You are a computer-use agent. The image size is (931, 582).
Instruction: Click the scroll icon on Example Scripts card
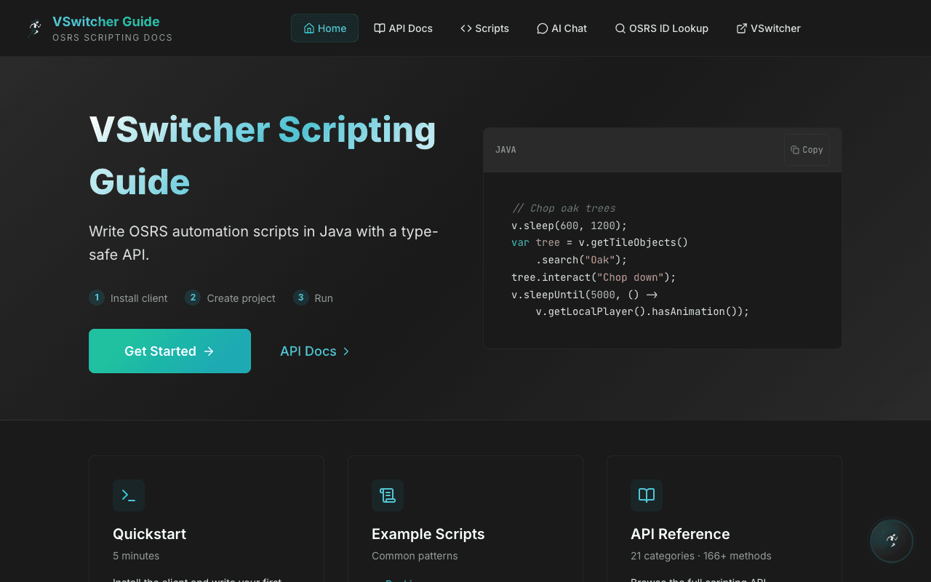[x=388, y=495]
